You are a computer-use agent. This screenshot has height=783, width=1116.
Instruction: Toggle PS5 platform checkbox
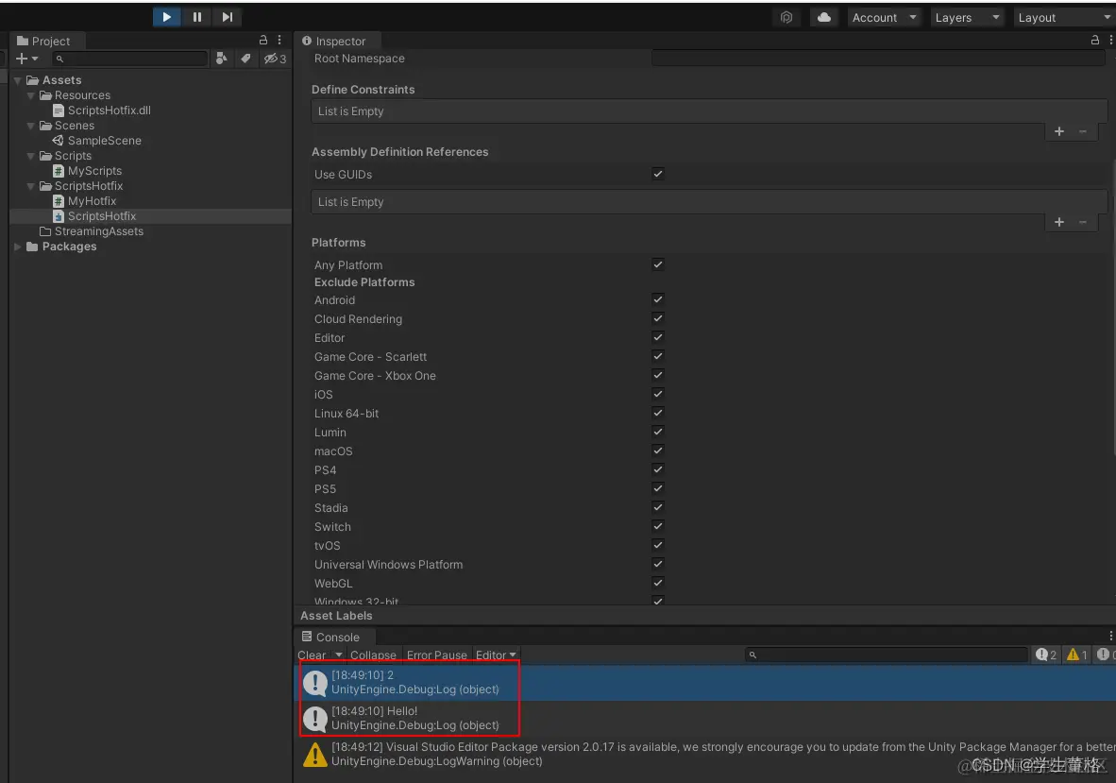[658, 488]
